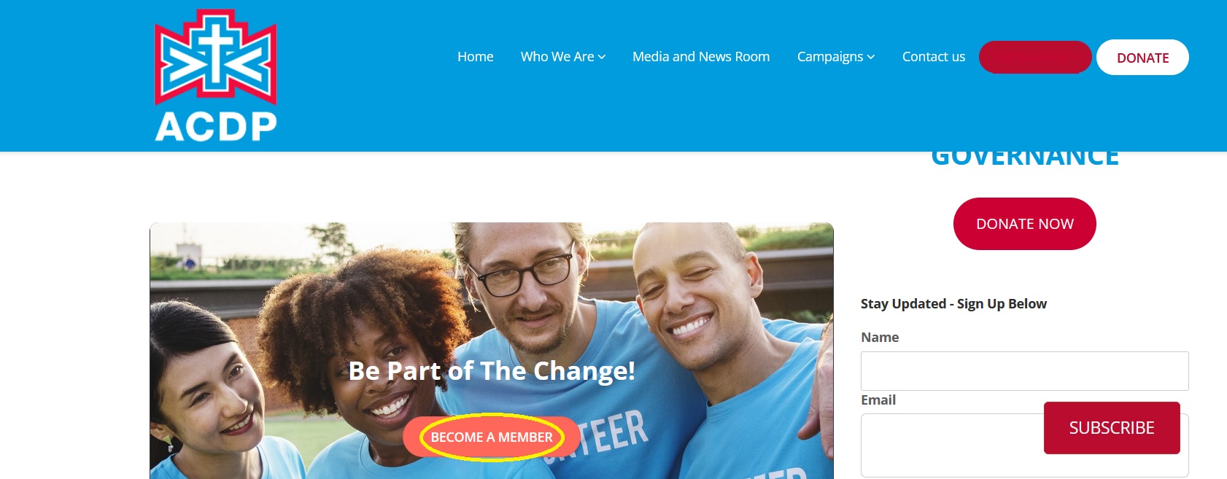The width and height of the screenshot is (1227, 479).
Task: Go to the Home page link
Action: click(476, 57)
